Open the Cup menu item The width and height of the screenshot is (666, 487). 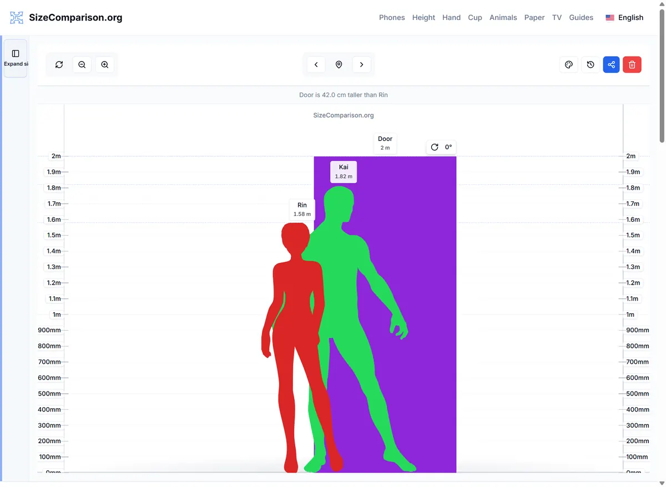coord(475,18)
